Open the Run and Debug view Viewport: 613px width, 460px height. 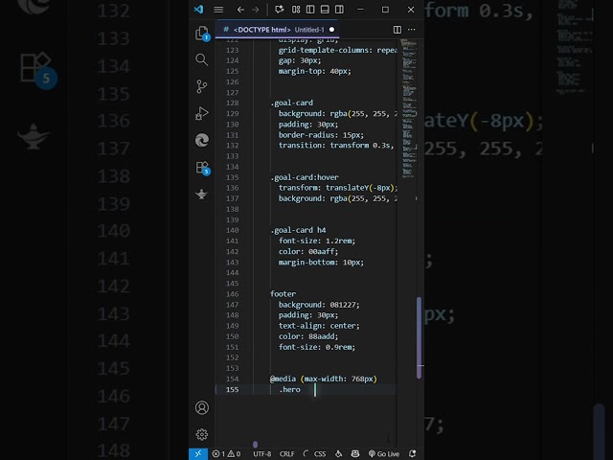202,113
